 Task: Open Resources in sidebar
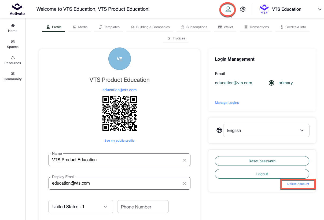(13, 60)
